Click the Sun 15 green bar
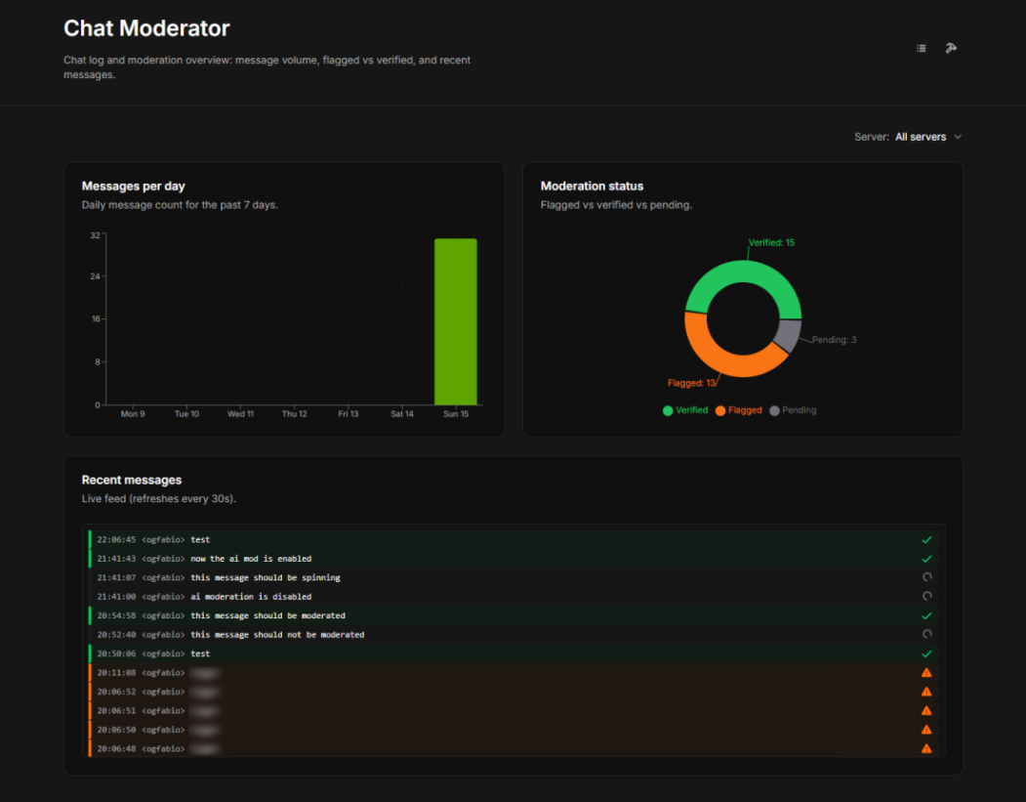Image resolution: width=1026 pixels, height=802 pixels. (x=456, y=321)
